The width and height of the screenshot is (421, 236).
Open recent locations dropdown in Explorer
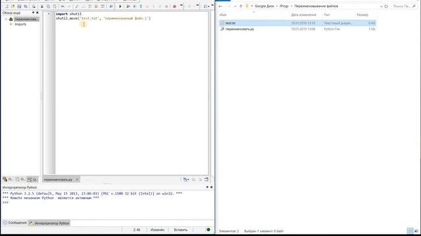point(235,6)
